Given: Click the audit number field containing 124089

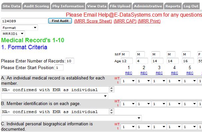Looking at the screenshot, I should click(x=24, y=21).
